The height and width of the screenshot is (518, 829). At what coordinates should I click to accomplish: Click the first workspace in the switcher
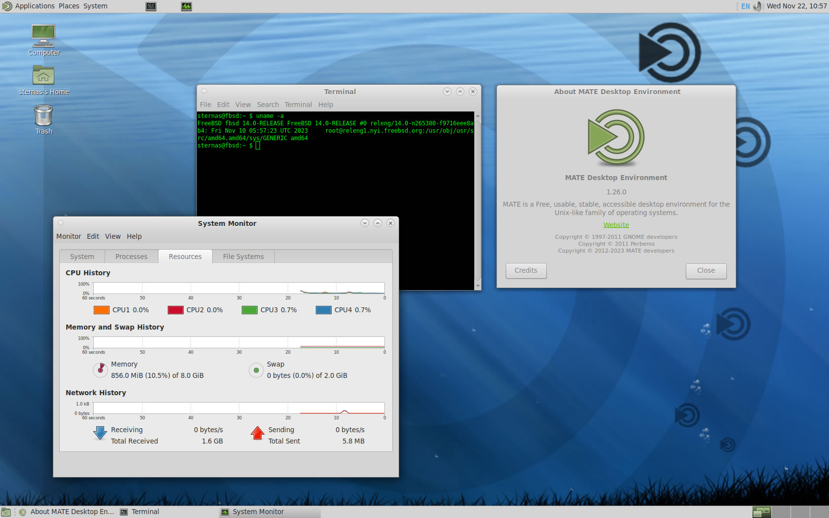point(762,512)
